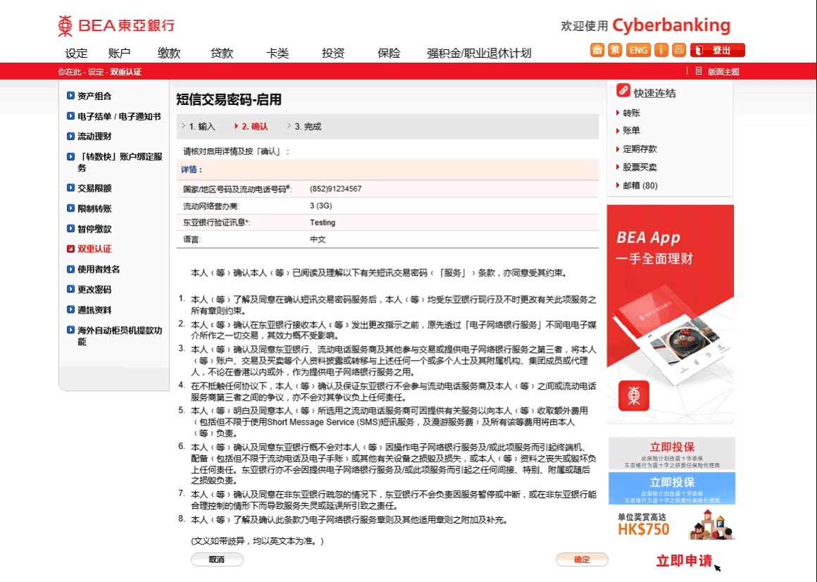Image resolution: width=817 pixels, height=582 pixels.
Task: Open the 设定 menu
Action: (x=76, y=53)
